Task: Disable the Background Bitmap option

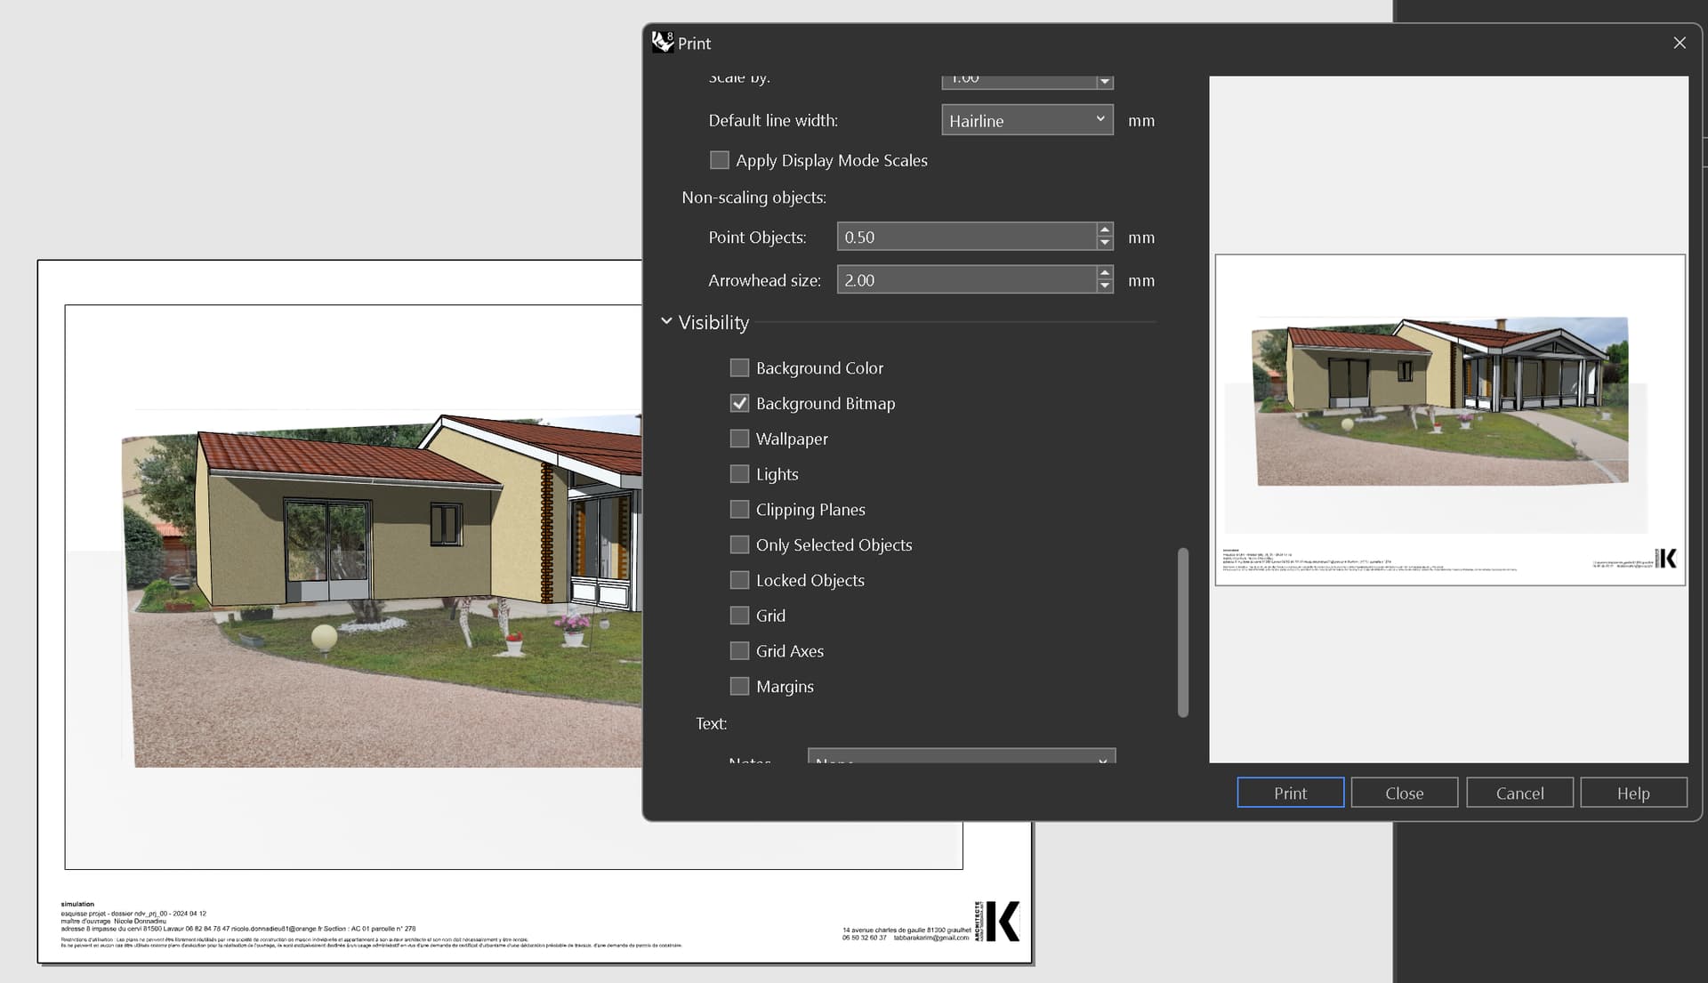Action: (738, 402)
